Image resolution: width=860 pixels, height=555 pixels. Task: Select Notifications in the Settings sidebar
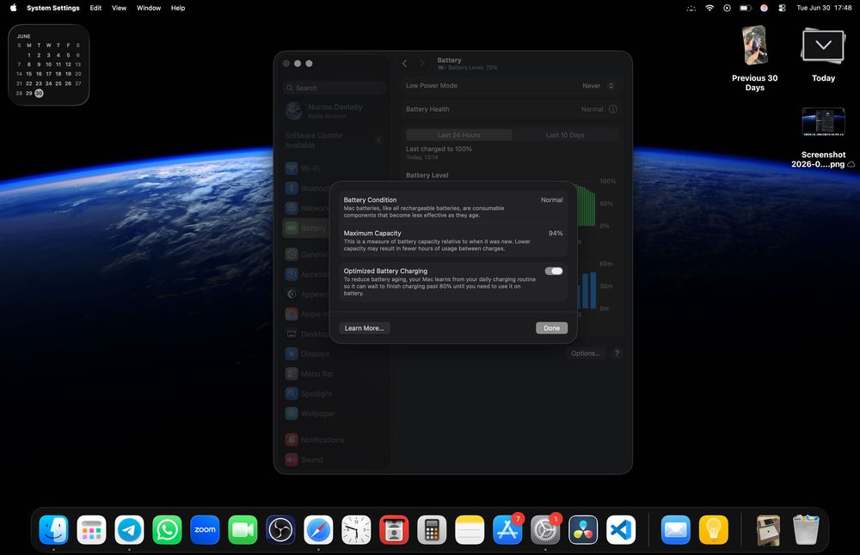pyautogui.click(x=334, y=440)
